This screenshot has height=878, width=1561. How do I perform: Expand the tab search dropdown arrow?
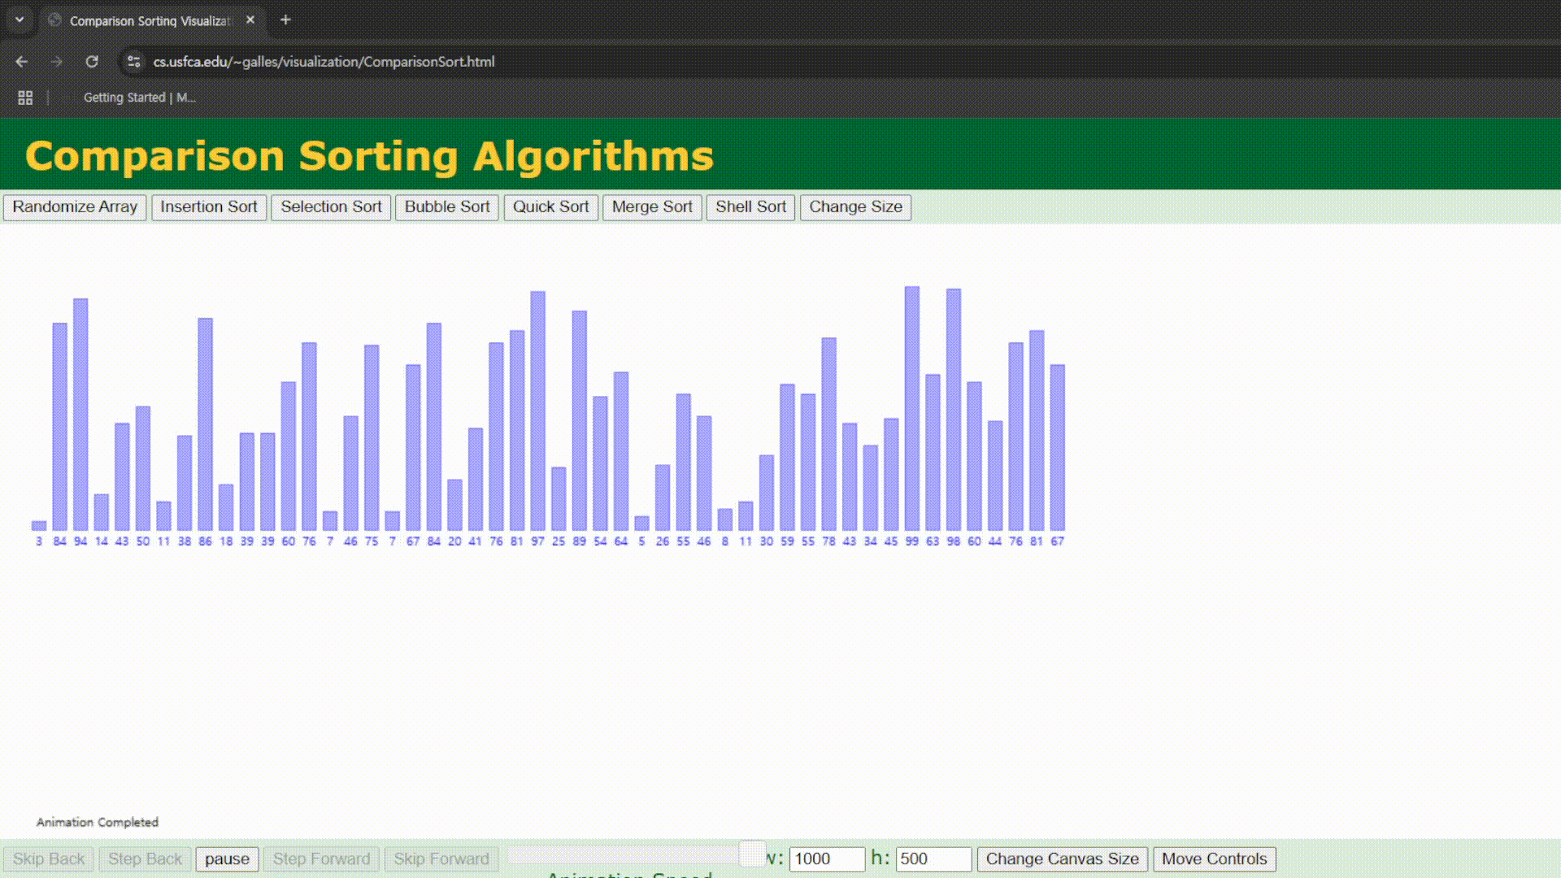20,20
